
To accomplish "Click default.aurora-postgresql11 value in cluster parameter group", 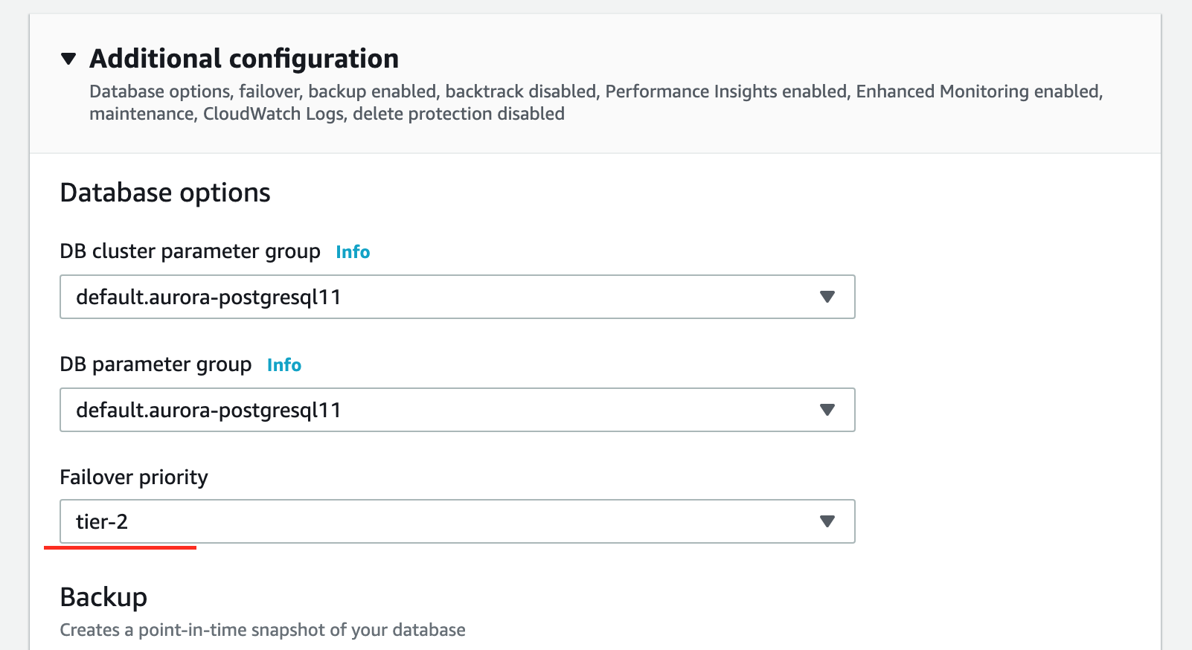I will pos(208,297).
